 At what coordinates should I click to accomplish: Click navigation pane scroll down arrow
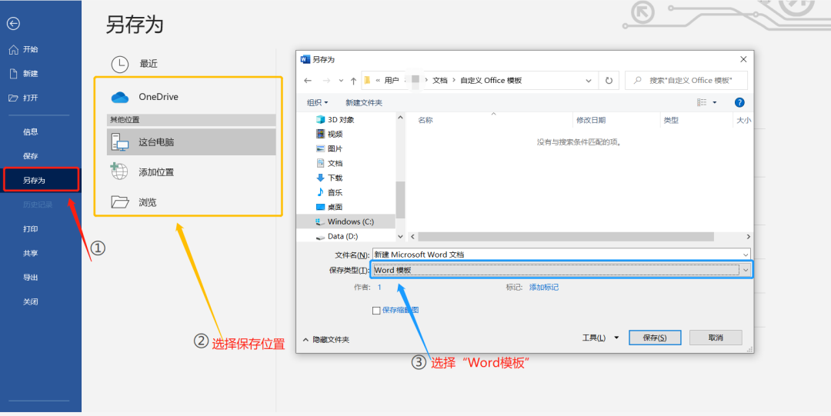tap(400, 236)
